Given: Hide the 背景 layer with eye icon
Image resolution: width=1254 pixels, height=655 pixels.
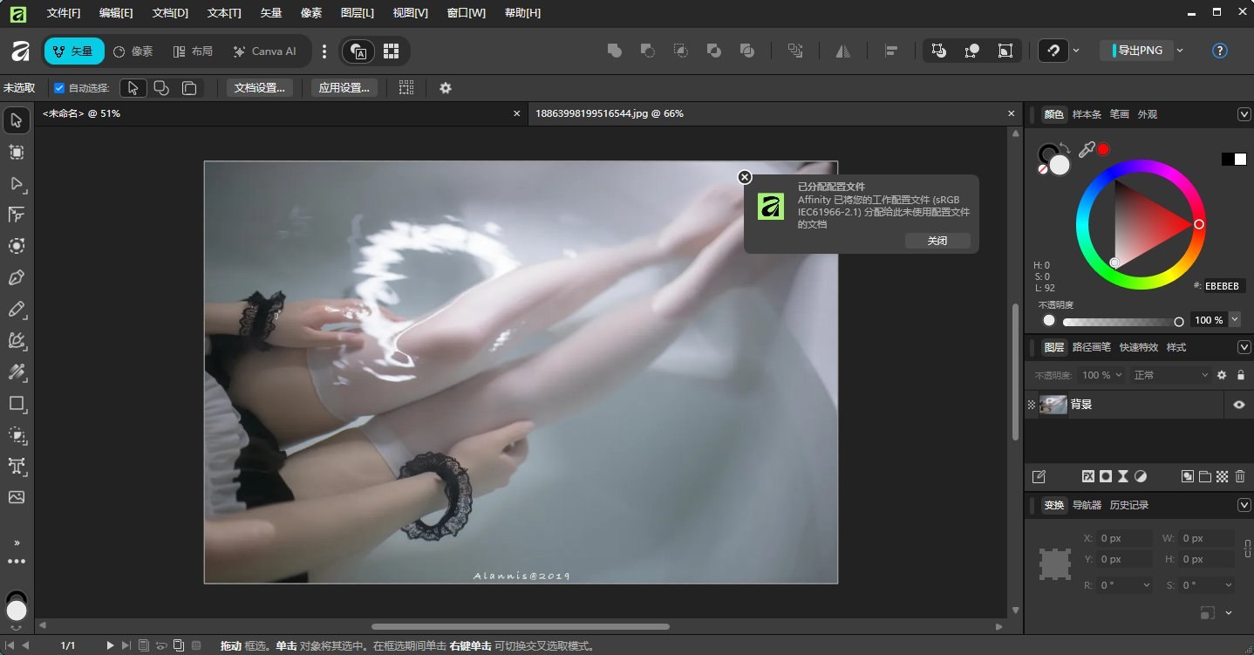Looking at the screenshot, I should (1238, 405).
